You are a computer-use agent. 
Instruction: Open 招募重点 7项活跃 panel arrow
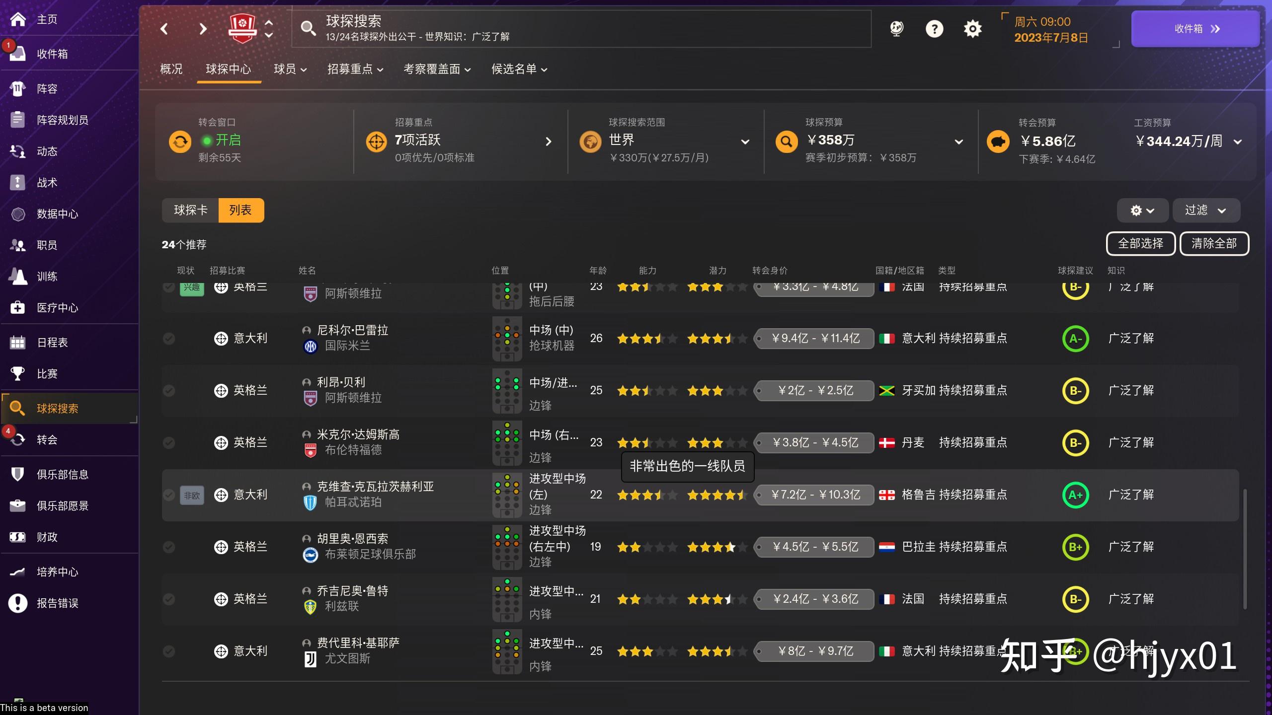[549, 142]
